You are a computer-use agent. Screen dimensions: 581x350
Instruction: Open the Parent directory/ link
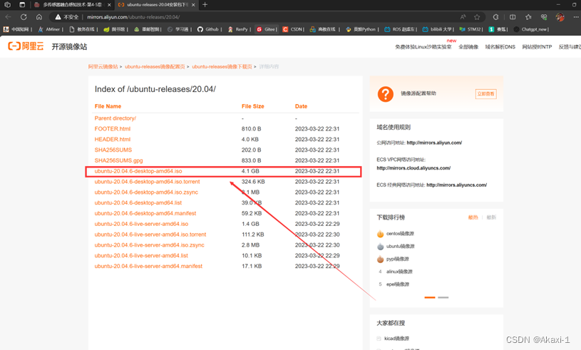point(115,118)
